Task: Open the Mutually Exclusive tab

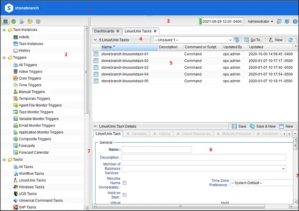Action: click(234, 134)
